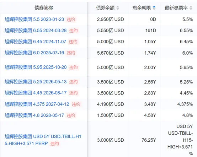
Task: Select remaining term cell 3.48Y
Action: pyautogui.click(x=150, y=104)
